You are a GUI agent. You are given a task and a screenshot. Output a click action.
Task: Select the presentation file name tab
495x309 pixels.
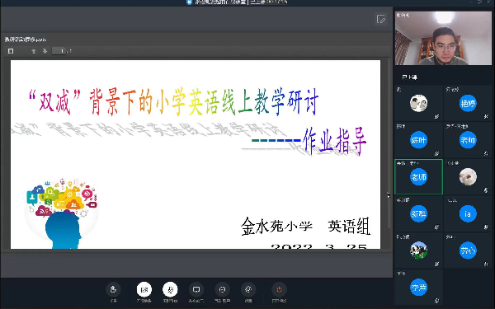[x=26, y=40]
